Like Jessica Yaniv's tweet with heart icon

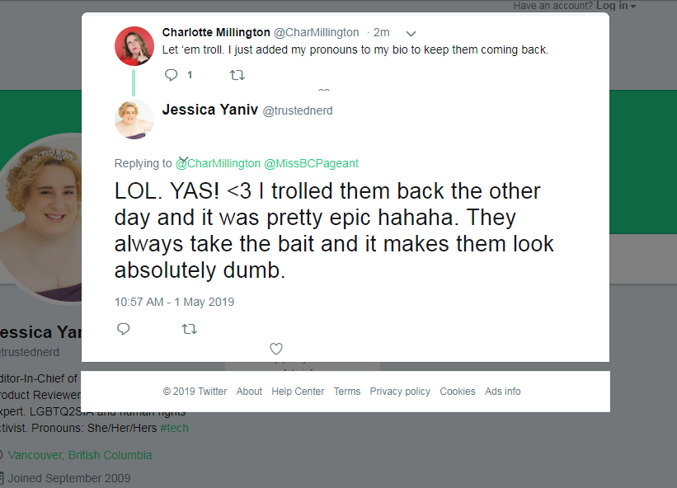coord(276,348)
